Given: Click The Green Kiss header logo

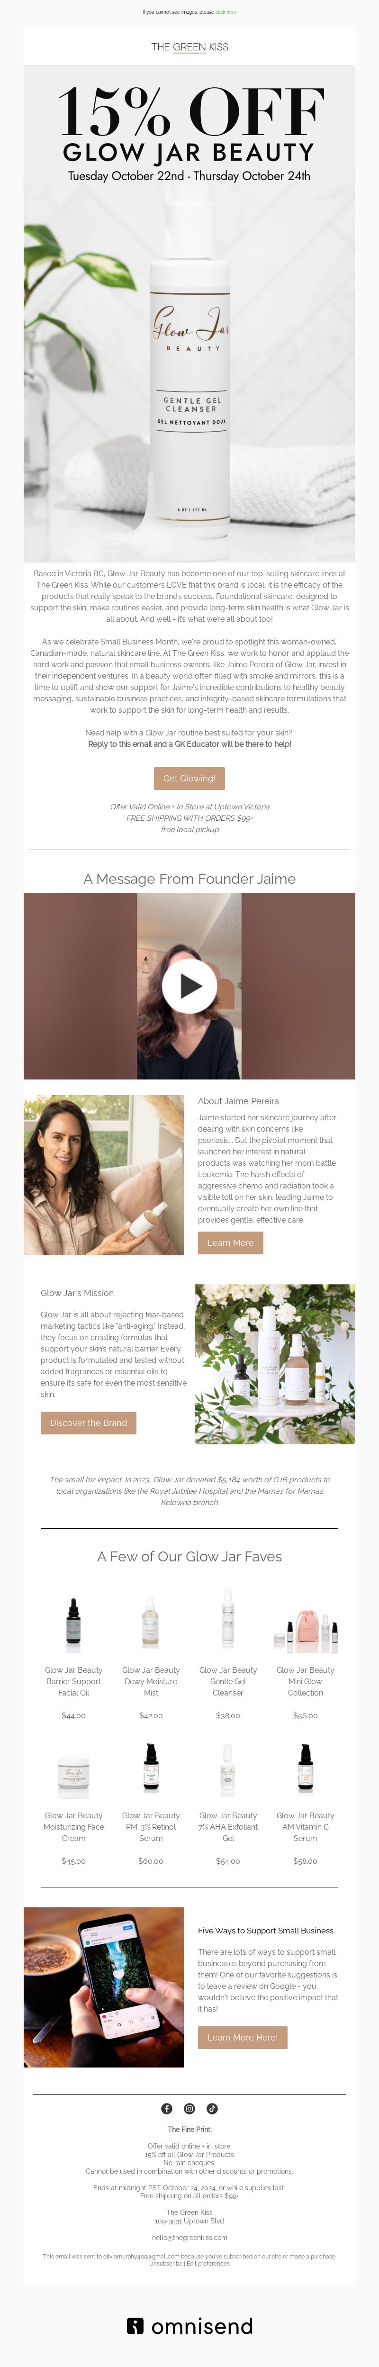Looking at the screenshot, I should 189,46.
